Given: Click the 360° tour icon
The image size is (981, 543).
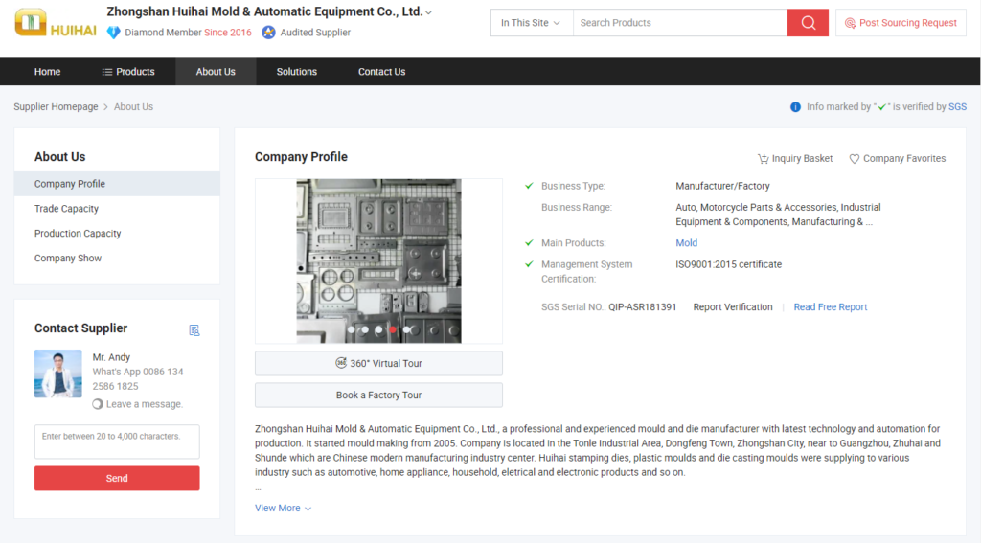Looking at the screenshot, I should click(341, 363).
